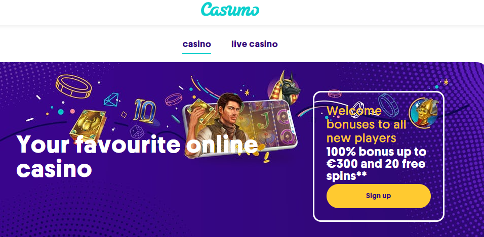The width and height of the screenshot is (484, 237).
Task: Click the blue coin outline in bonus box
Action: 389,105
